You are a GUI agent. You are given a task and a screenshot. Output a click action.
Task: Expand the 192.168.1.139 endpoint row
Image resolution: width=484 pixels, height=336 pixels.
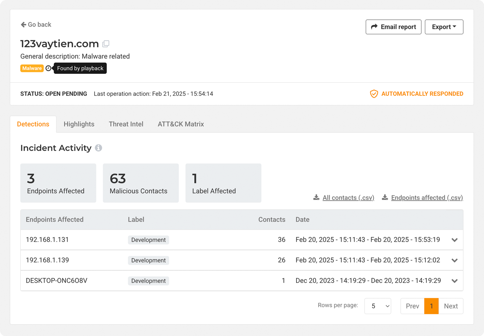455,261
